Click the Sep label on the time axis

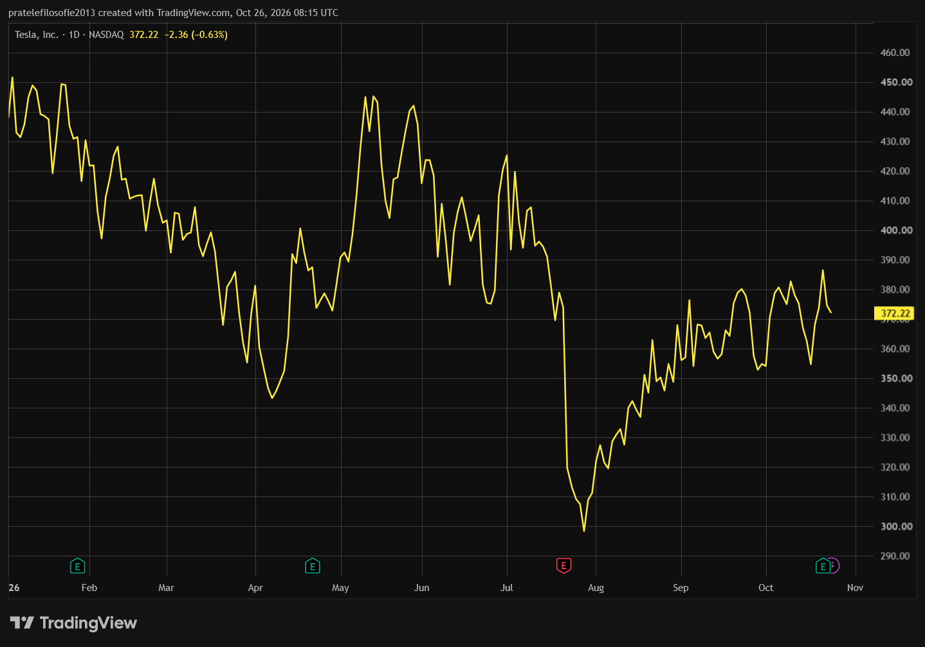tap(681, 588)
